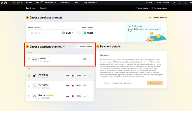Select the MoonPay radio button
The width and height of the screenshot is (194, 113).
click(29, 76)
